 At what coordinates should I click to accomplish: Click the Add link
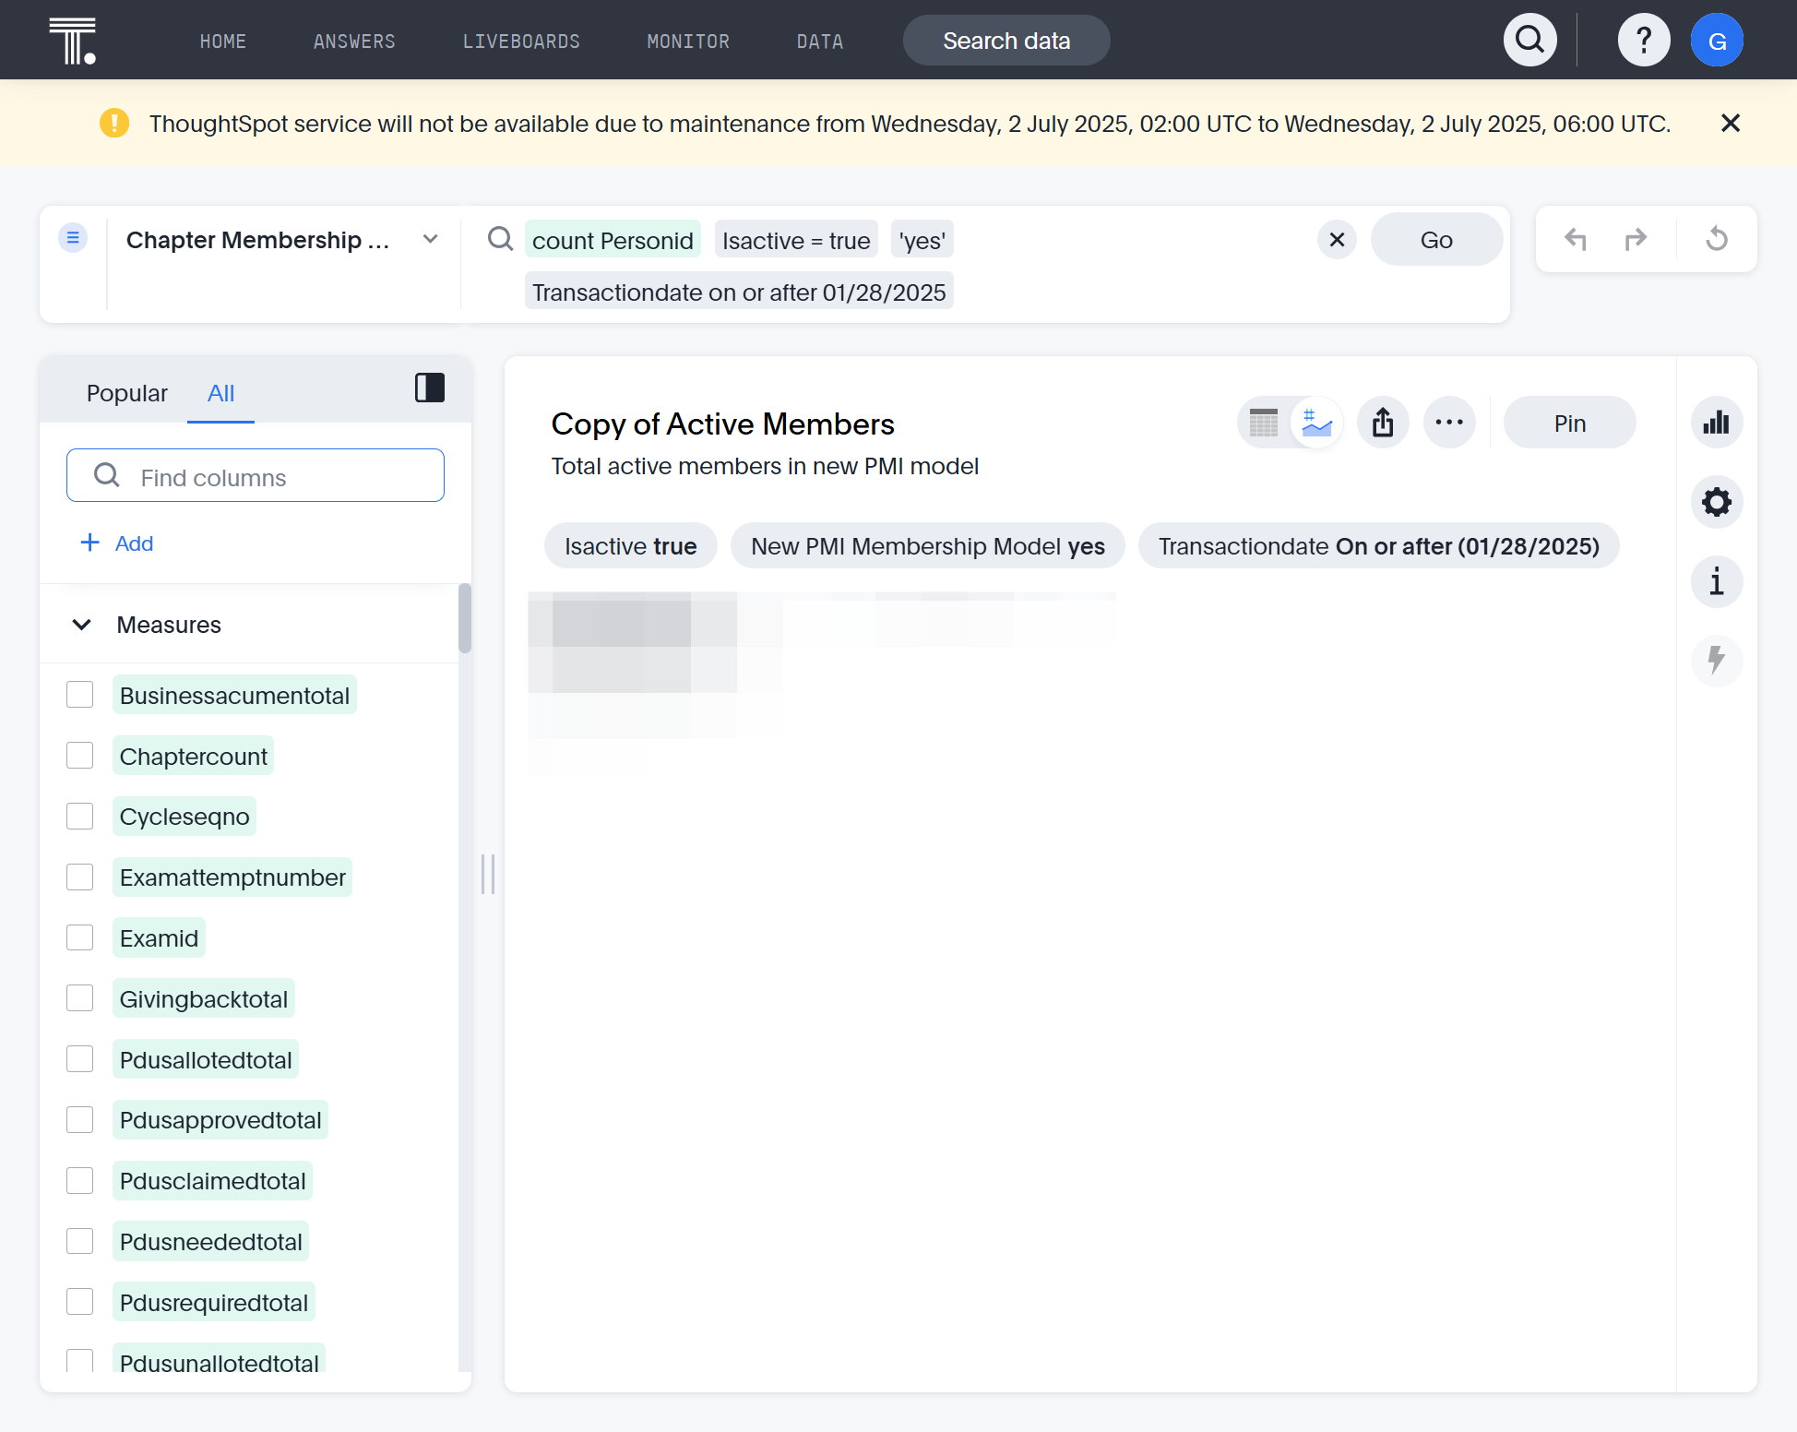pos(117,543)
